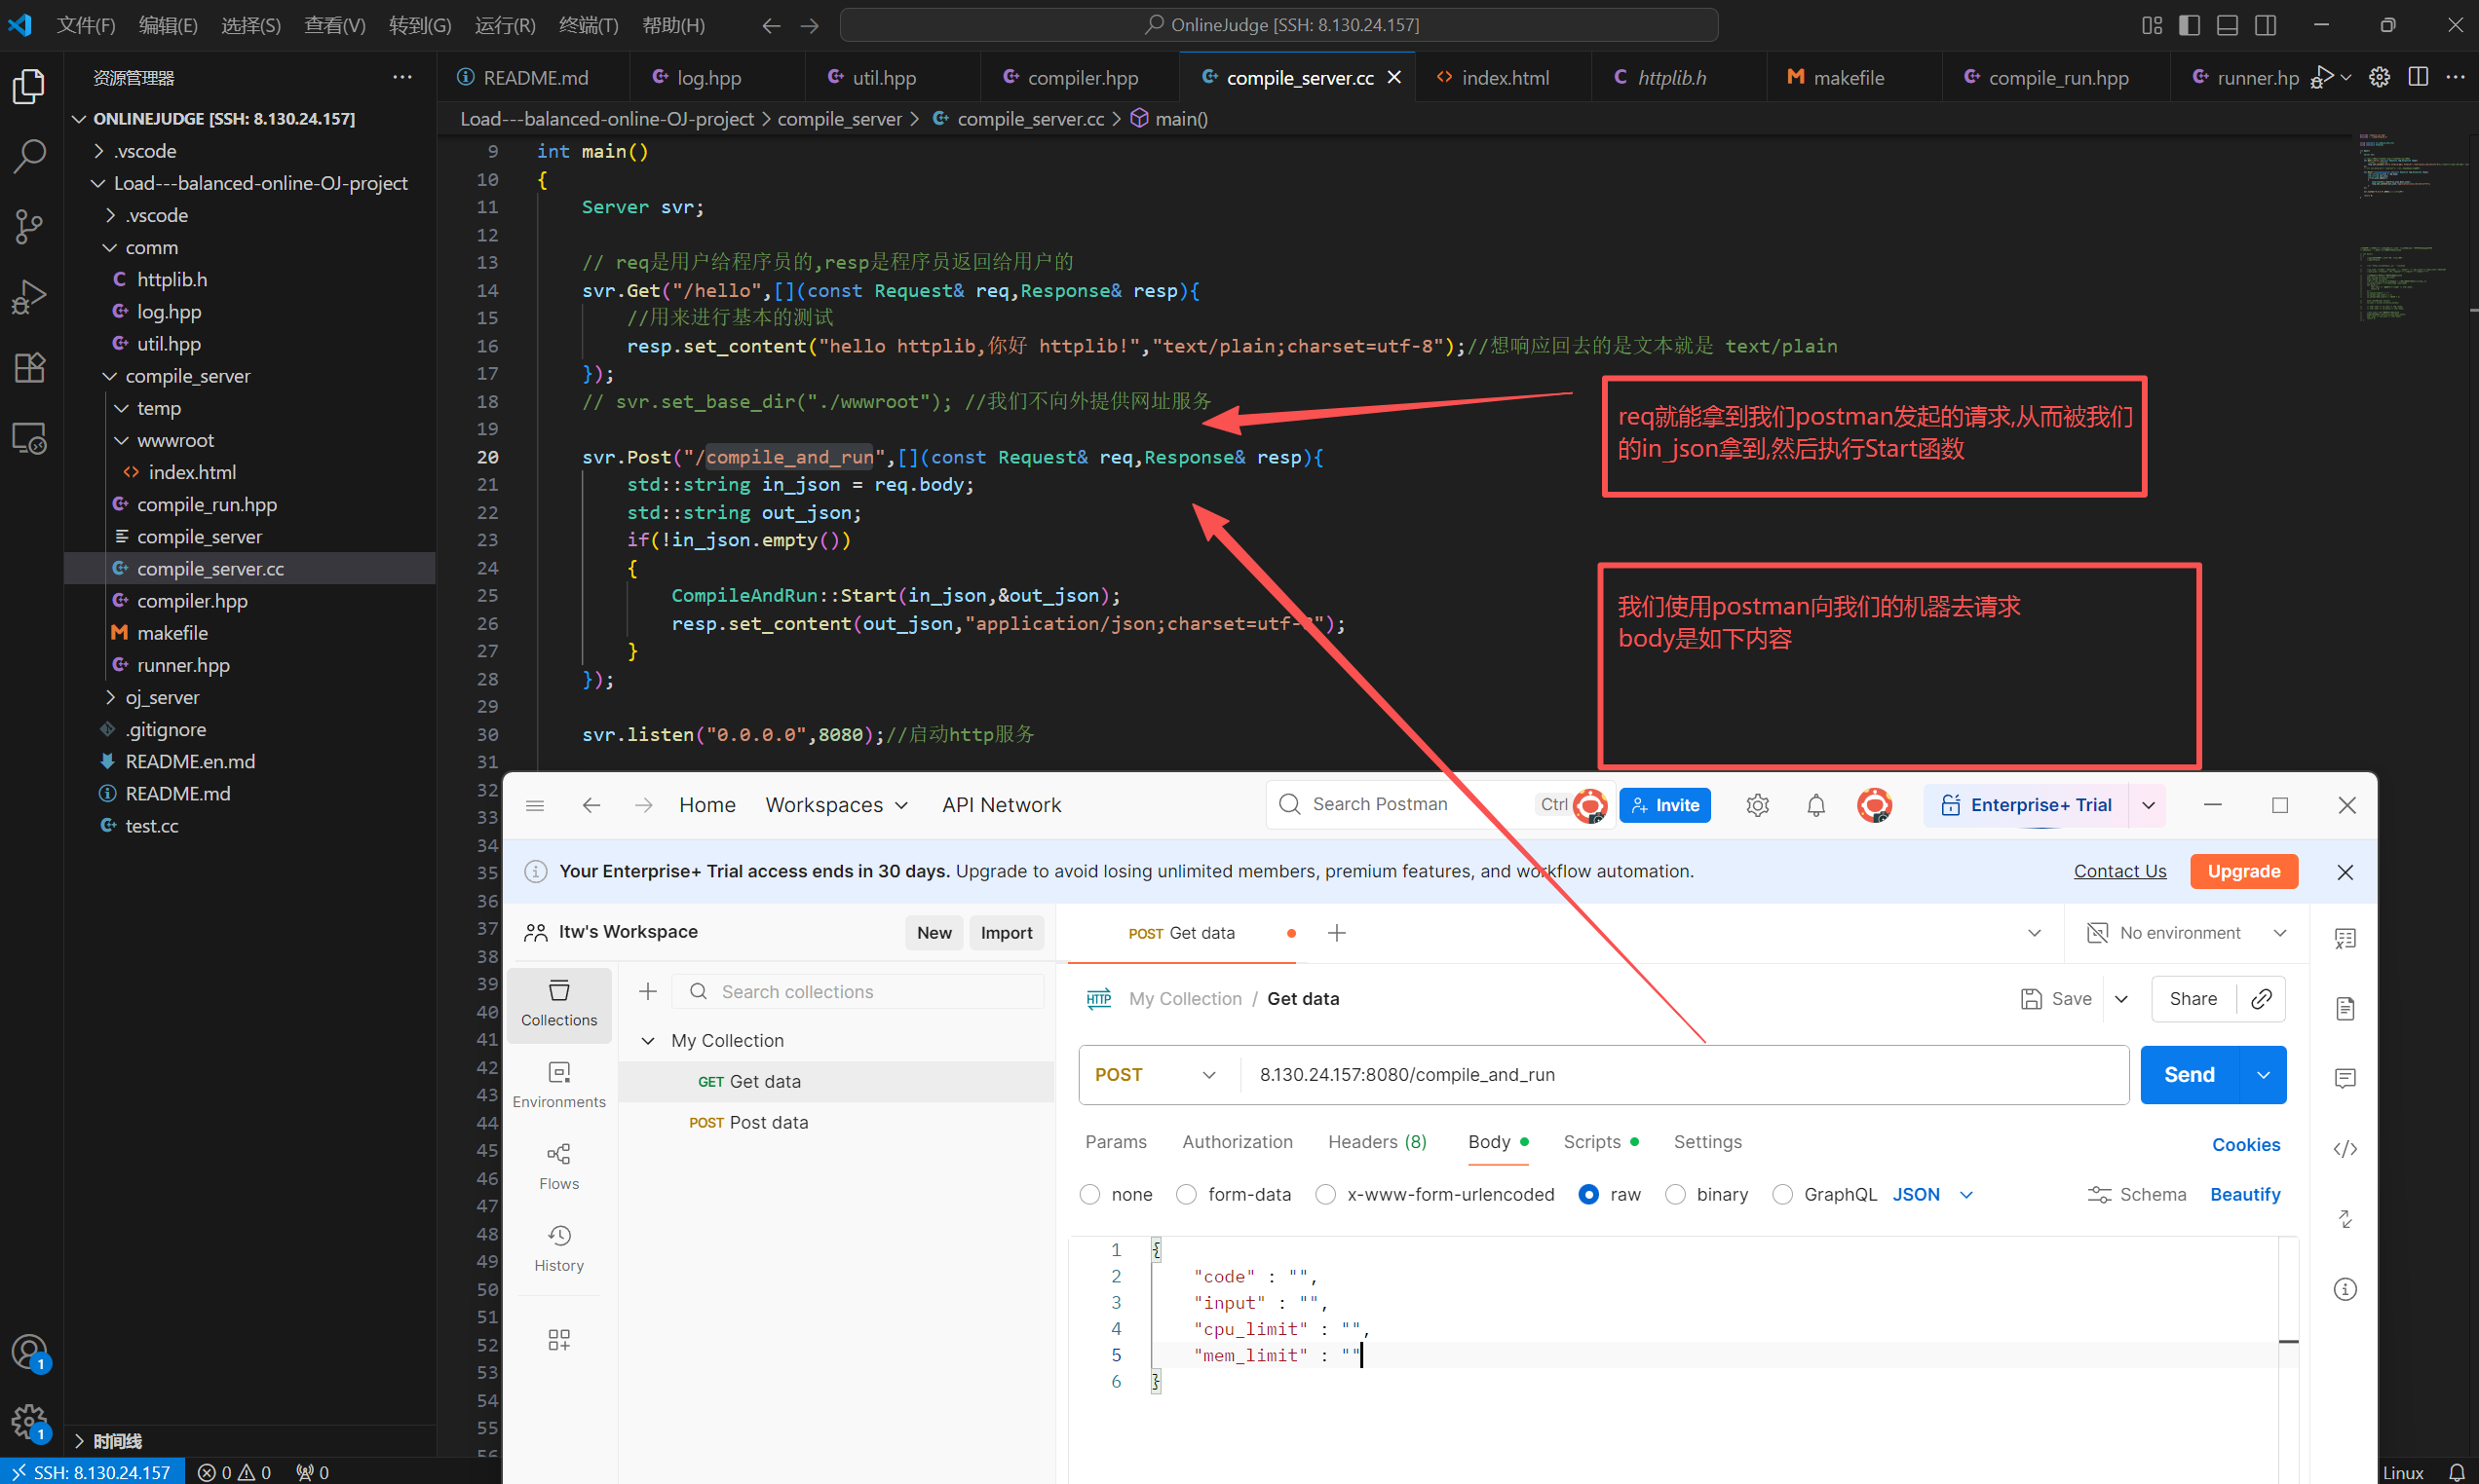
Task: Select binary body type radio
Action: pos(1676,1194)
